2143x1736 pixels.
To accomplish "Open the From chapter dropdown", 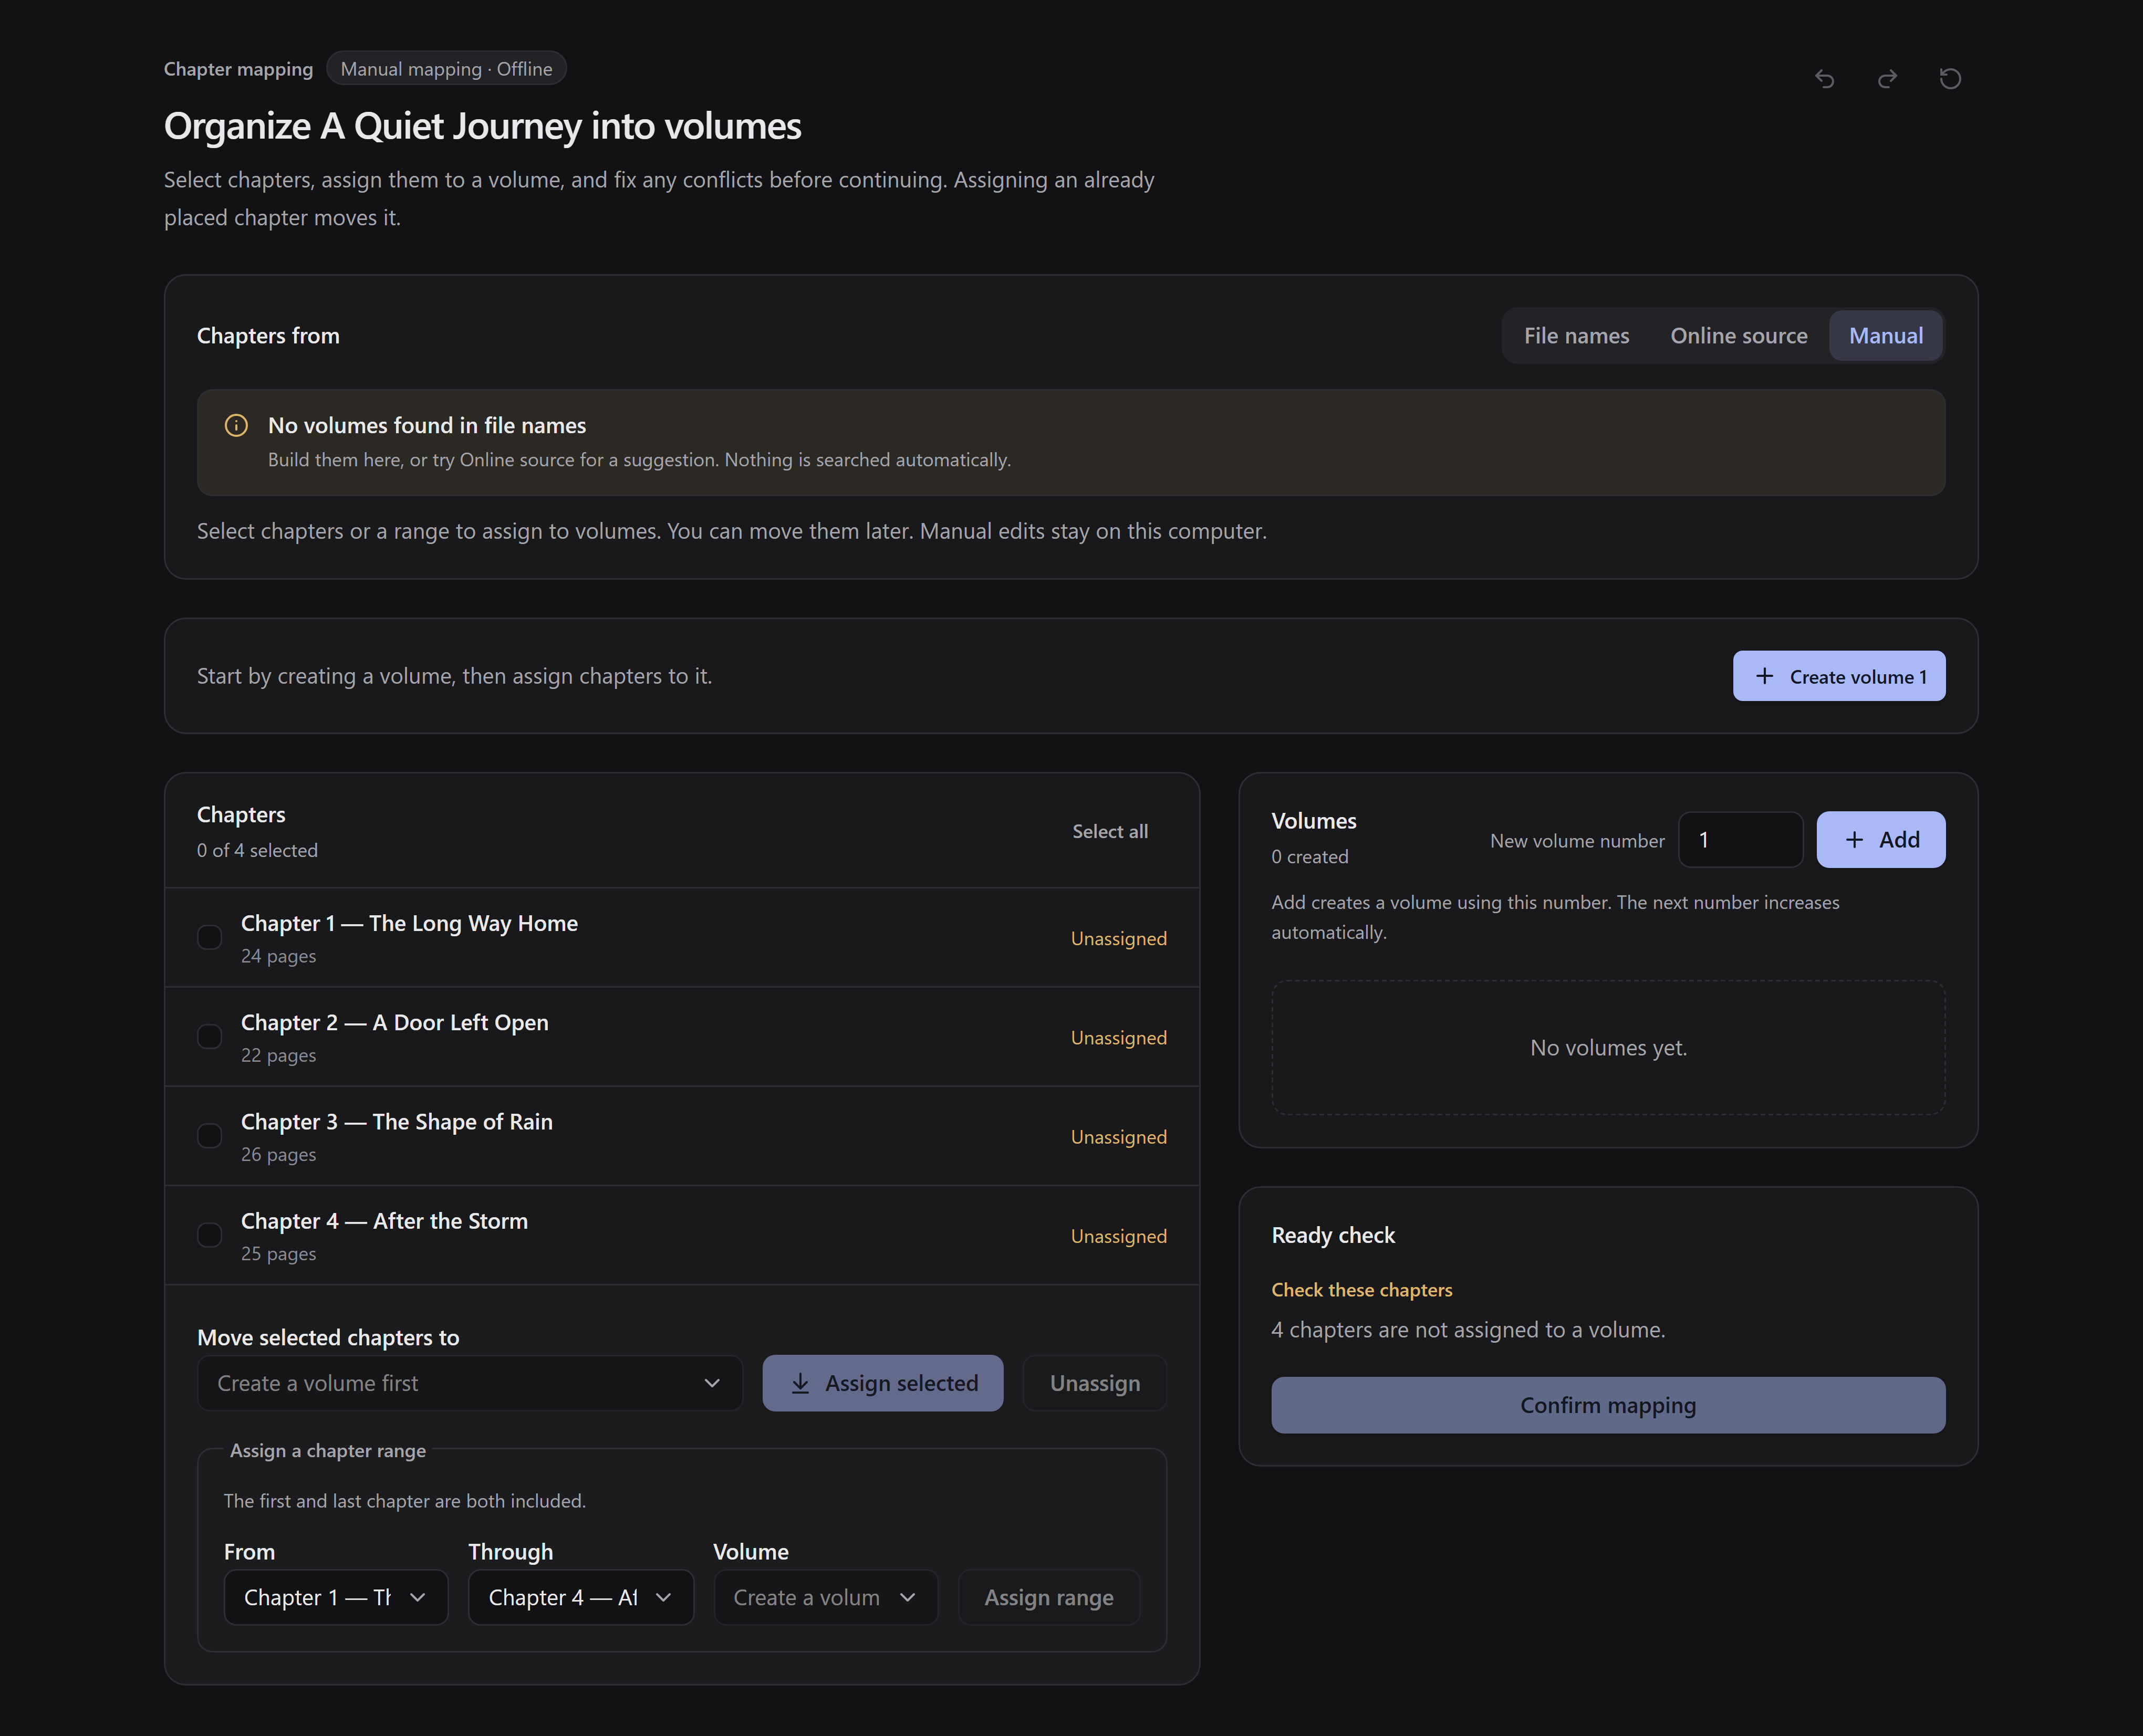I will coord(335,1597).
